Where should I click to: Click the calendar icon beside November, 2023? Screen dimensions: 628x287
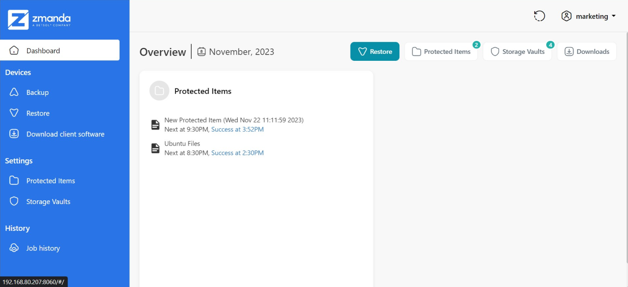pyautogui.click(x=201, y=52)
